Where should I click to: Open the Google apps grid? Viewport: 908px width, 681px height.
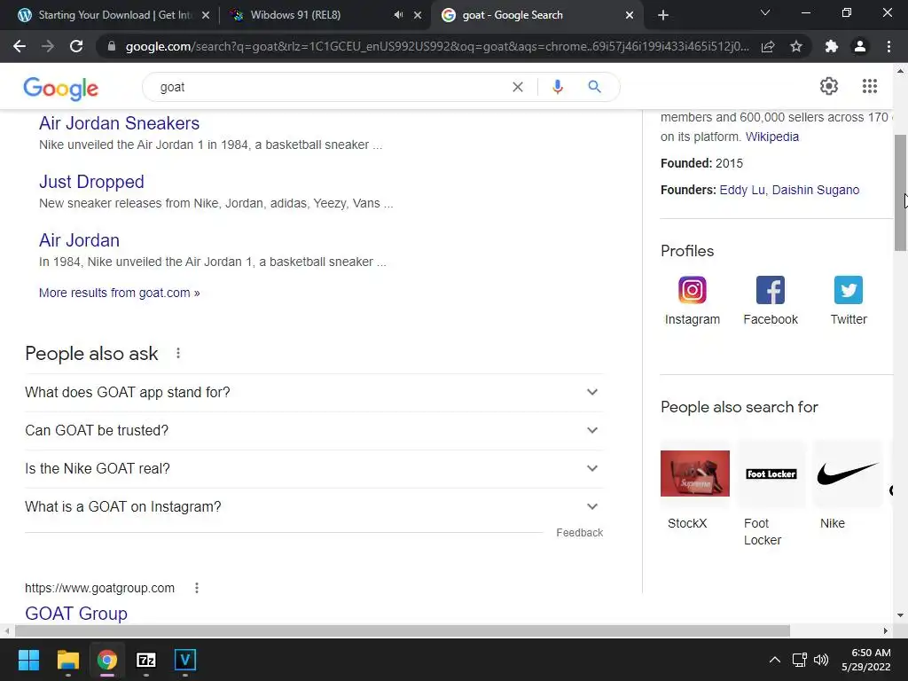(x=870, y=86)
